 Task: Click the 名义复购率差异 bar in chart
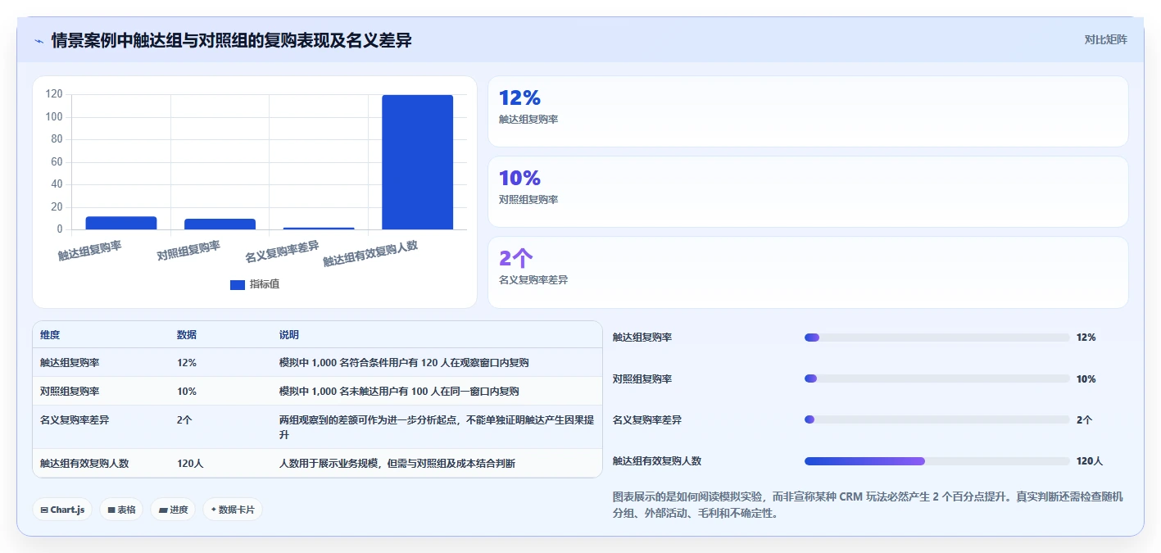319,229
